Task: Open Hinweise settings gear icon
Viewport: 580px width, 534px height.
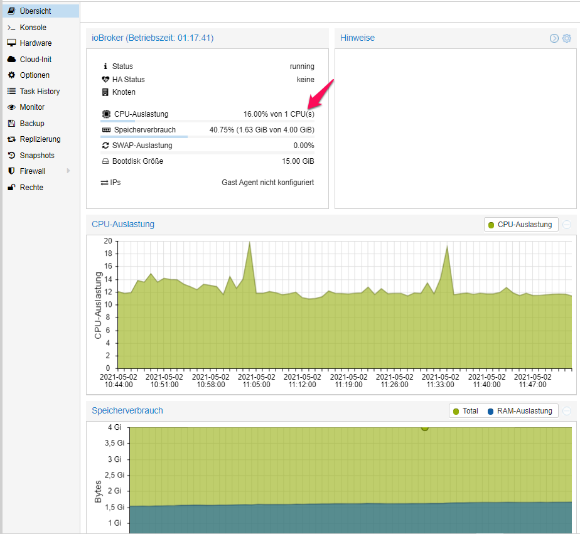Action: 567,38
